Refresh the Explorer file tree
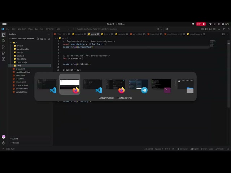The width and height of the screenshot is (231, 173). [x=45, y=39]
